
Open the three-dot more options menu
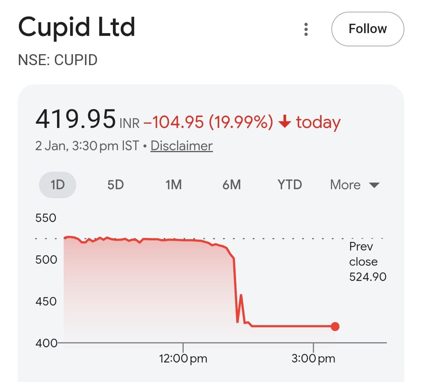click(x=306, y=29)
